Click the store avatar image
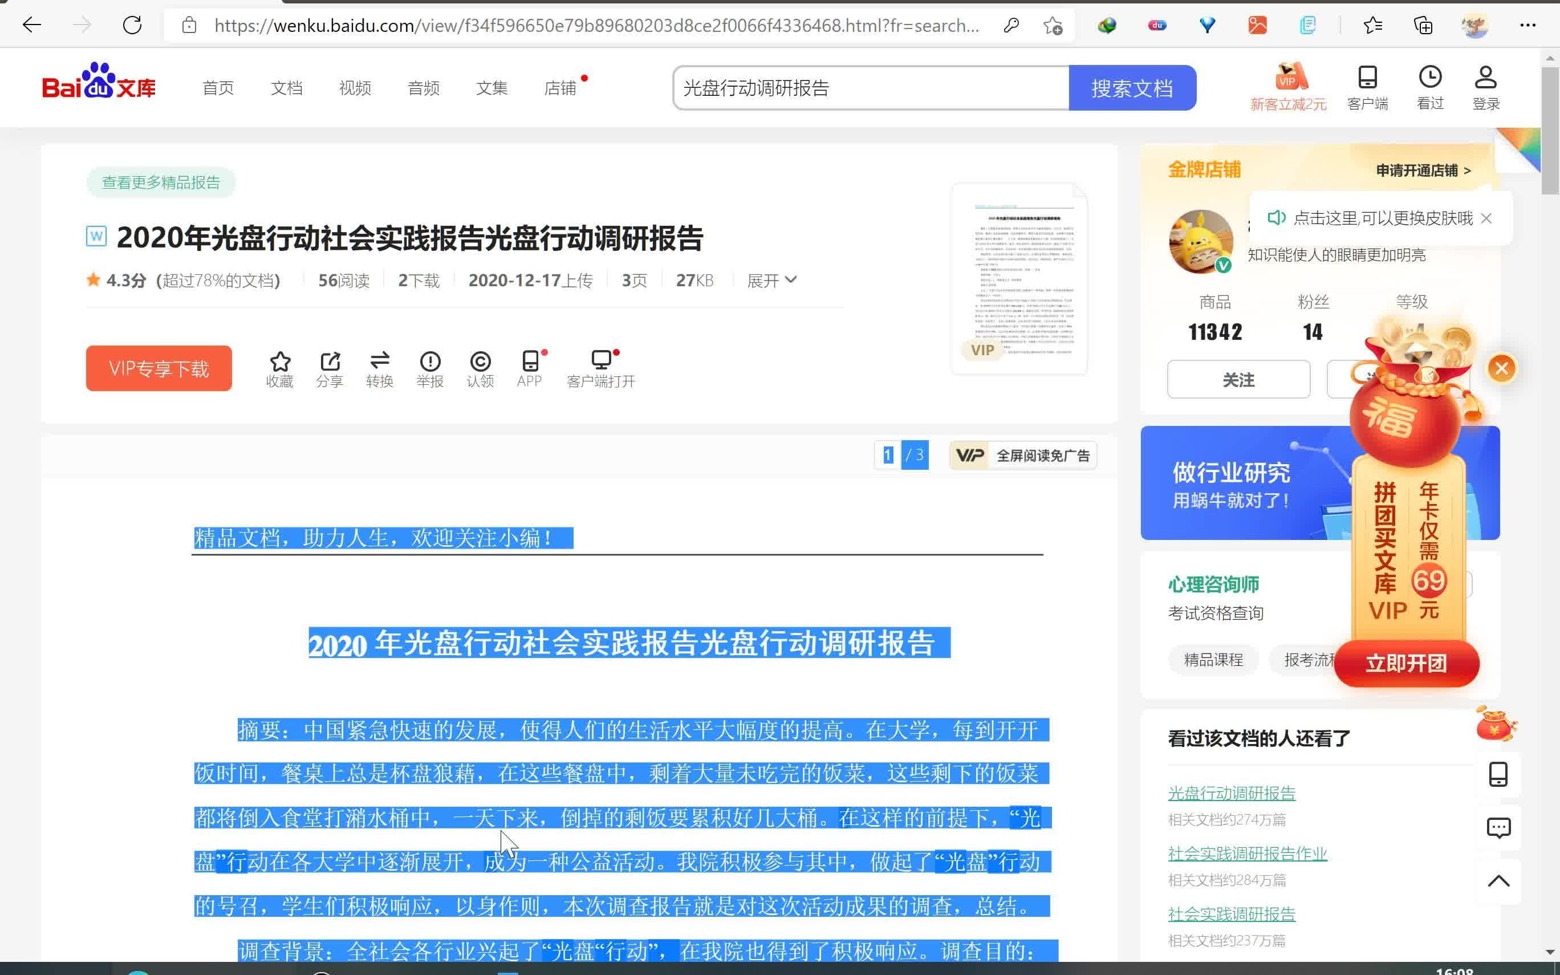This screenshot has height=975, width=1560. pos(1201,241)
